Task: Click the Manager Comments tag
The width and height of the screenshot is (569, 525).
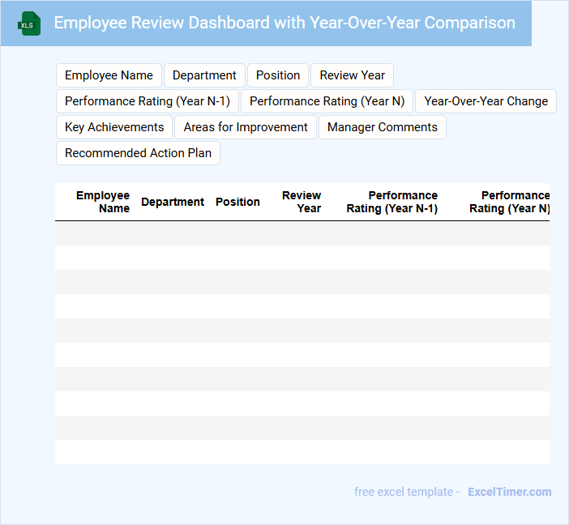Action: [x=382, y=127]
